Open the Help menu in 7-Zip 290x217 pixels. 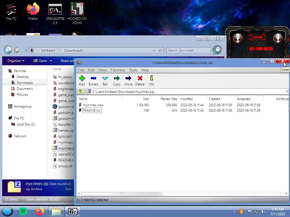tap(145, 70)
